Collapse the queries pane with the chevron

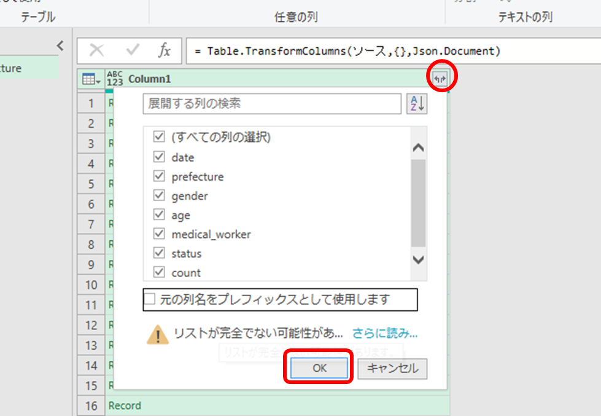tap(60, 45)
